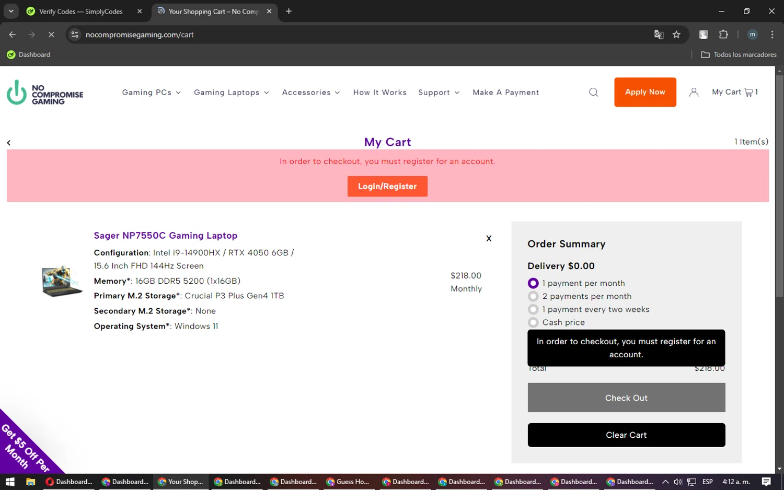This screenshot has width=784, height=490.
Task: Stop the page loading with X button
Action: pos(51,34)
